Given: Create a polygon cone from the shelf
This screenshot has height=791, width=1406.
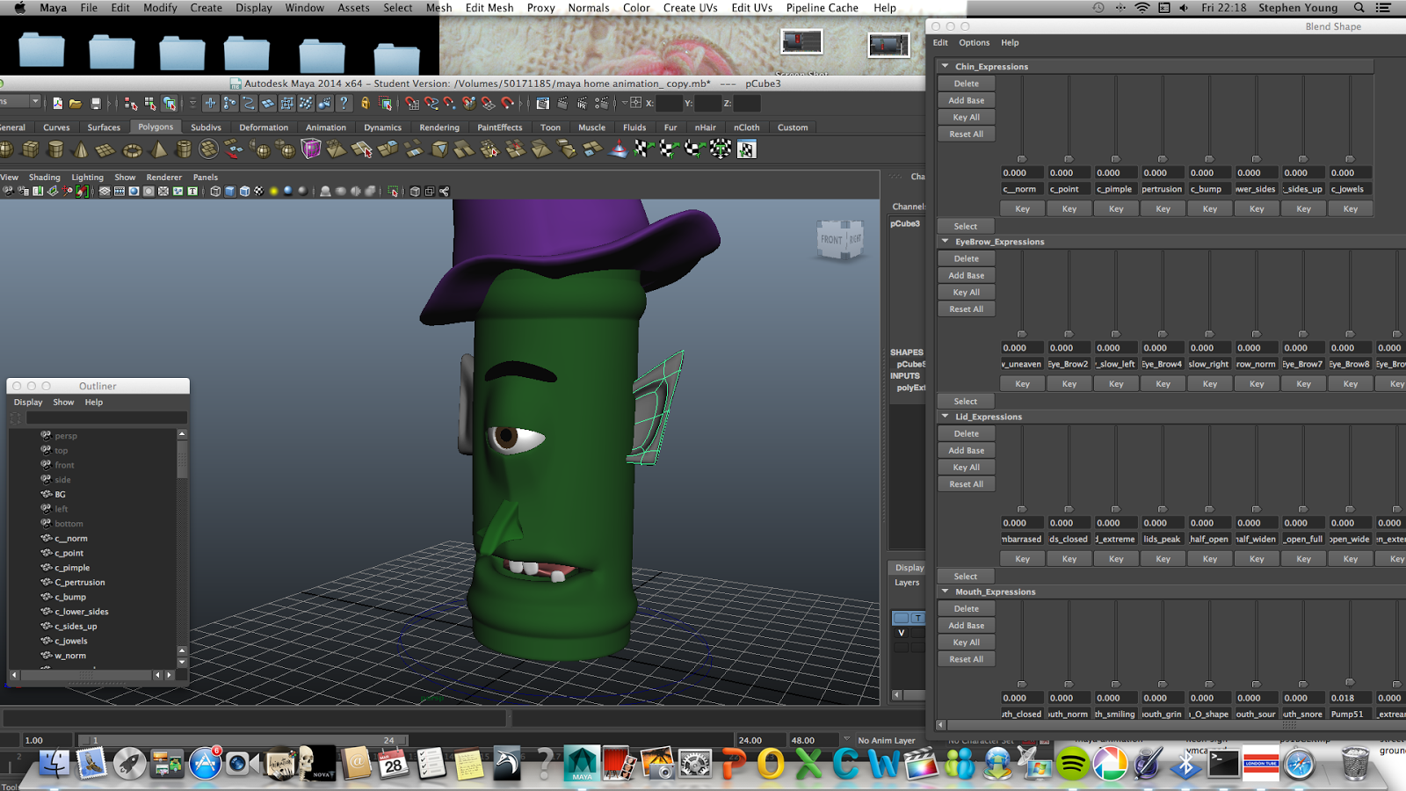Looking at the screenshot, I should 81,149.
